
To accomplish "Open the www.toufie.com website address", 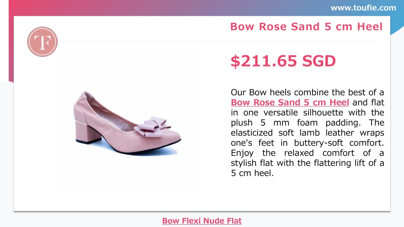I will coord(363,8).
